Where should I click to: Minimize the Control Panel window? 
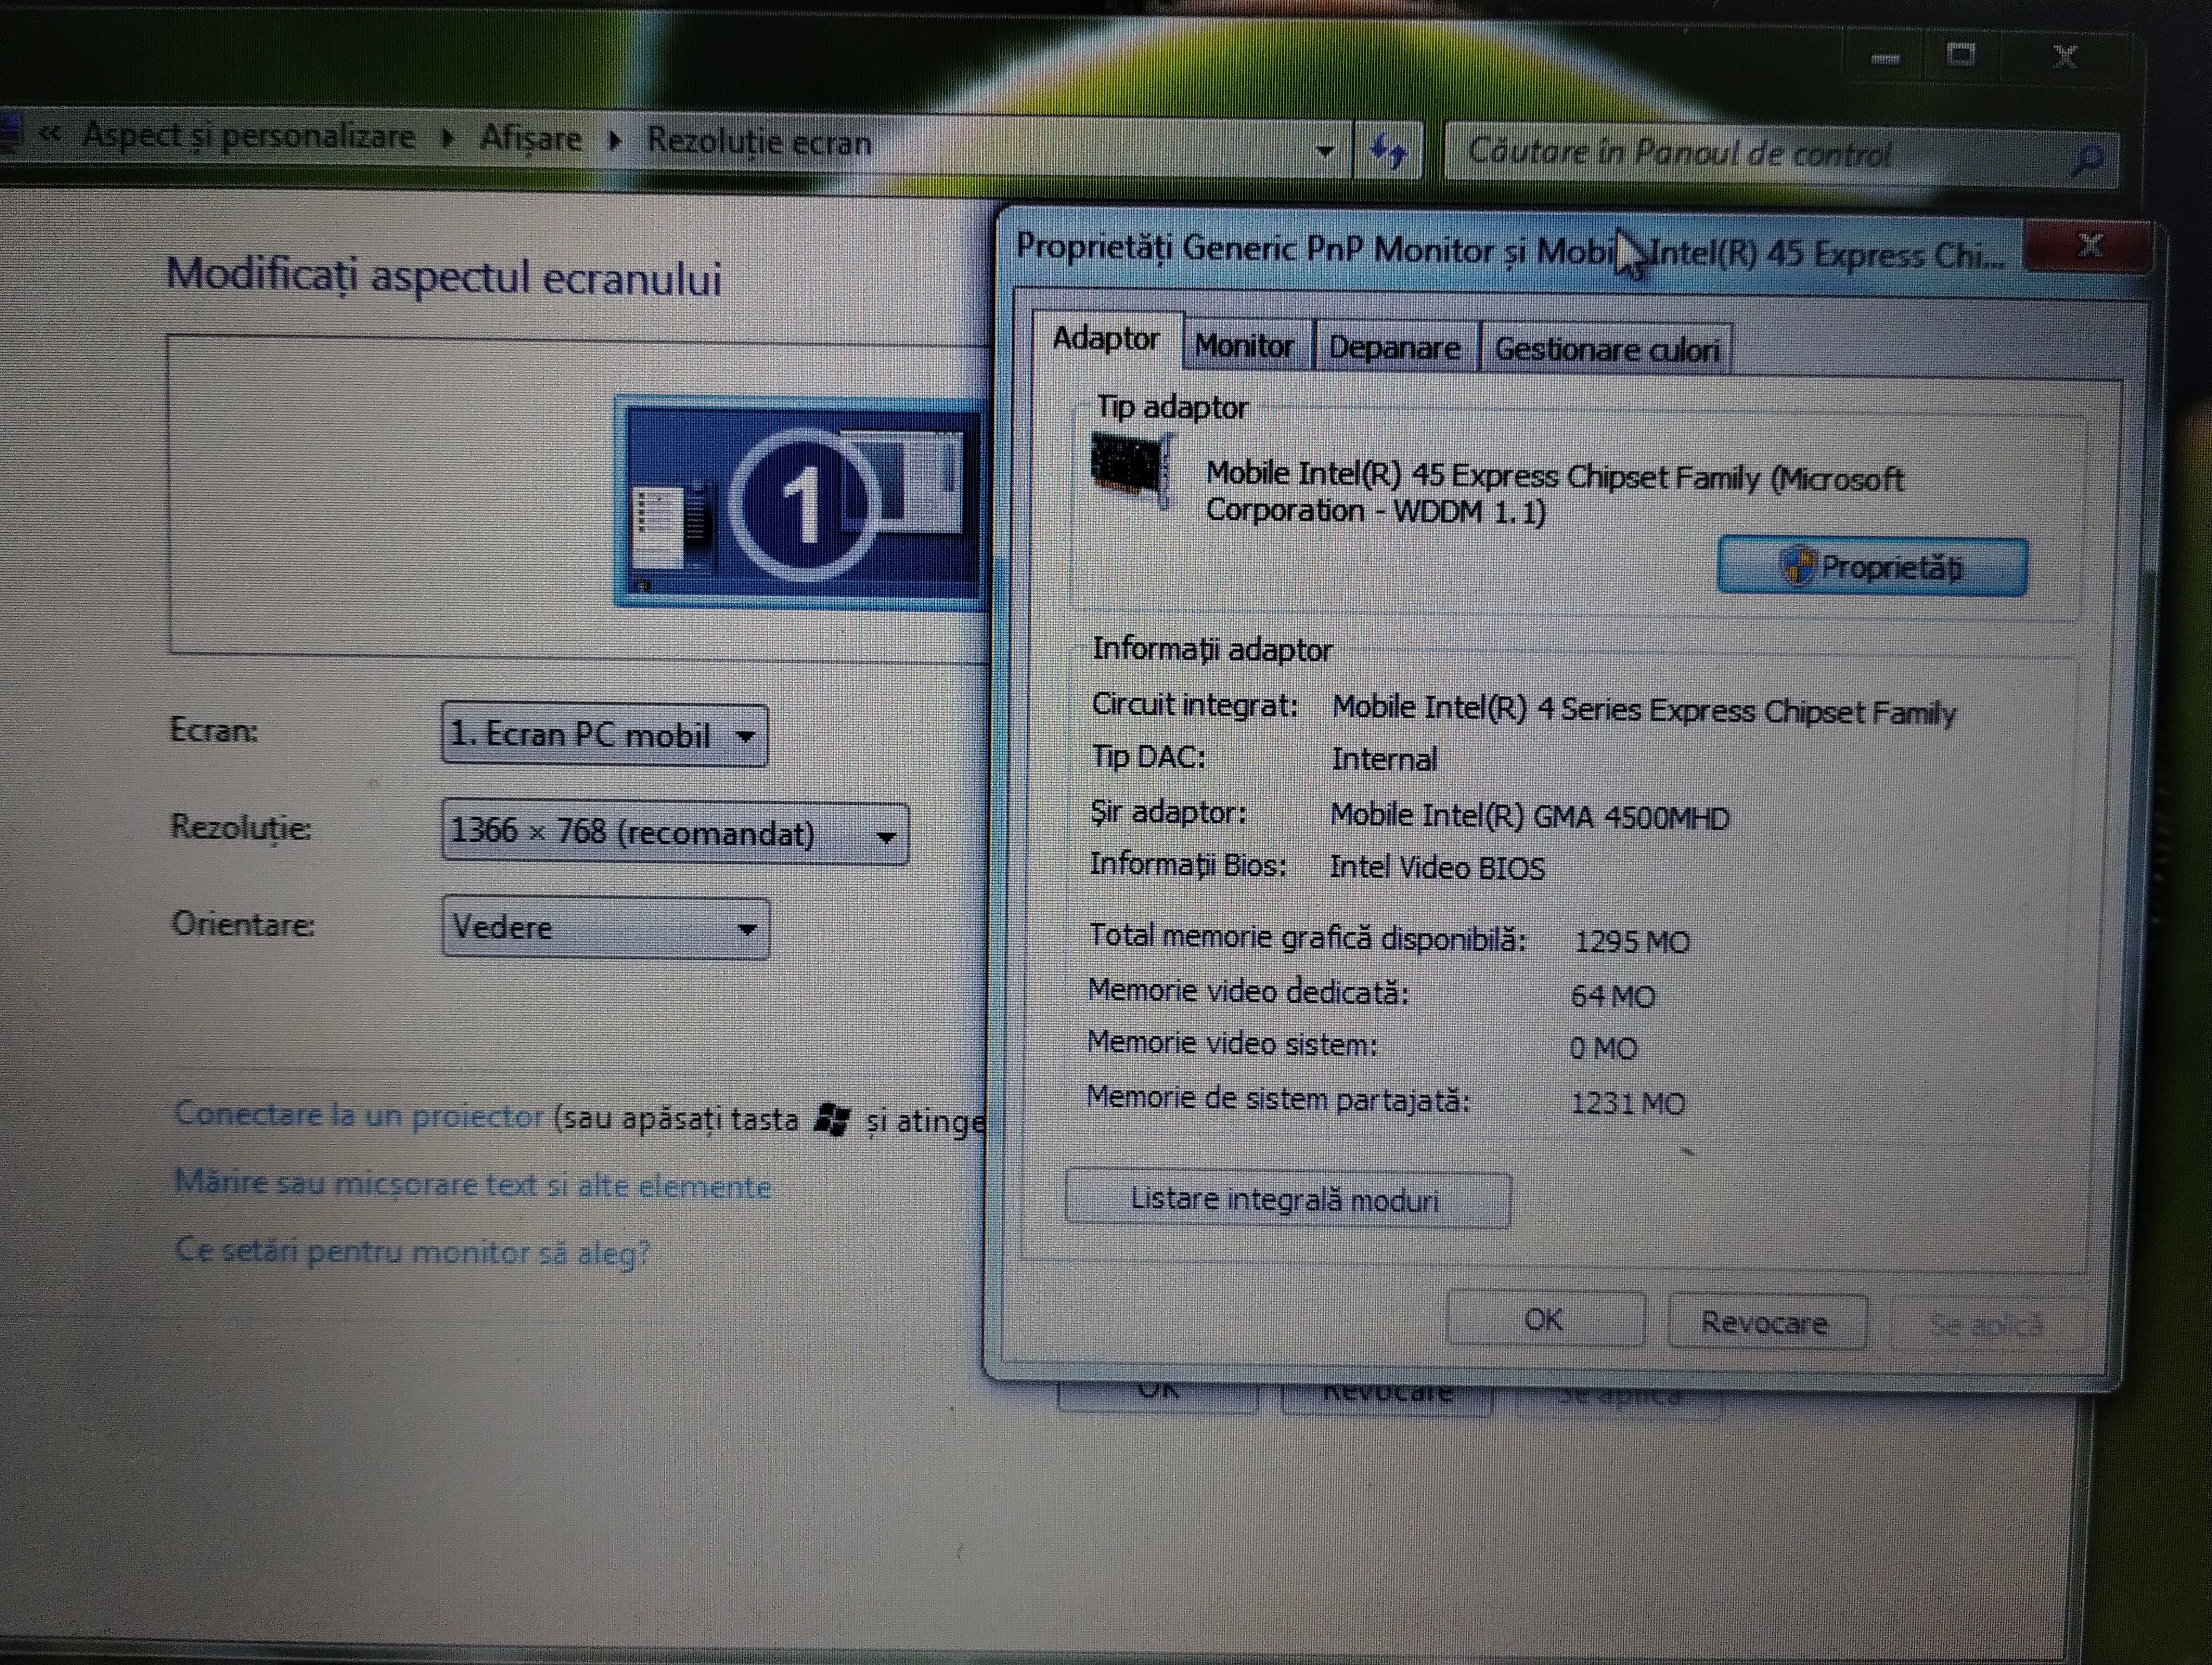click(1885, 58)
